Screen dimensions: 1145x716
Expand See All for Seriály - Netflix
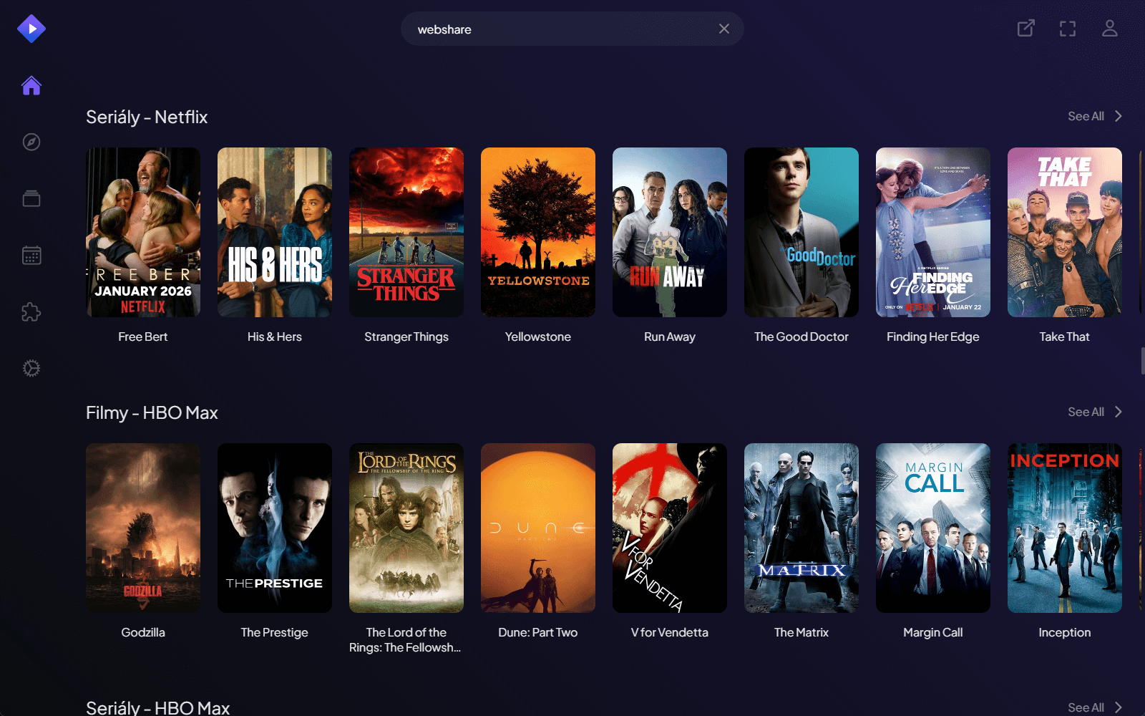click(1094, 116)
